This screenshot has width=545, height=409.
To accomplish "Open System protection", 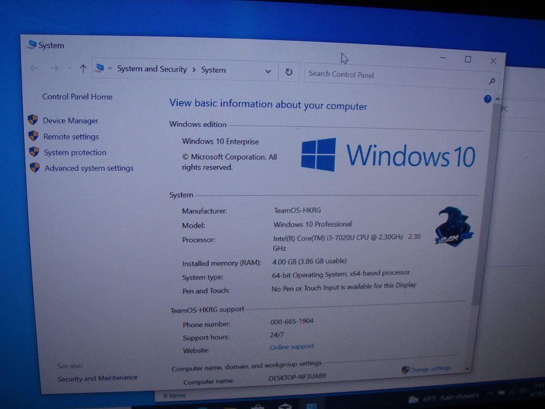I will (75, 152).
